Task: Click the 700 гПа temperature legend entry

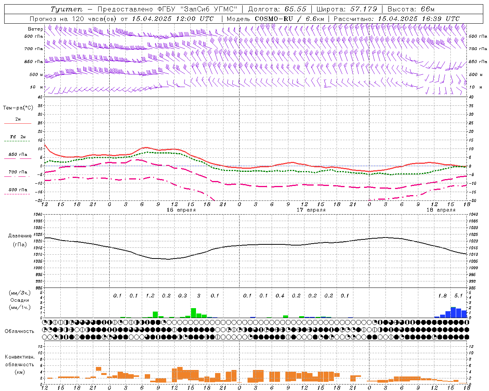Action: click(x=18, y=172)
